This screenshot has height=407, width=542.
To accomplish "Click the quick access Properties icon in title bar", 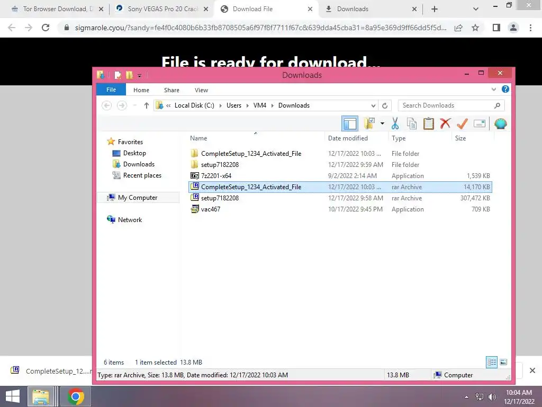I will point(118,75).
